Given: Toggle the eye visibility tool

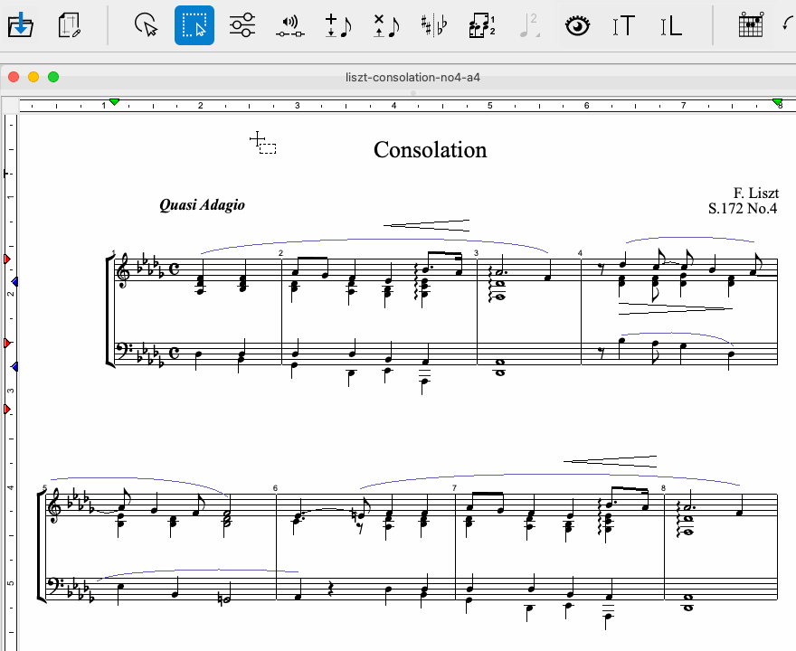Looking at the screenshot, I should 577,25.
